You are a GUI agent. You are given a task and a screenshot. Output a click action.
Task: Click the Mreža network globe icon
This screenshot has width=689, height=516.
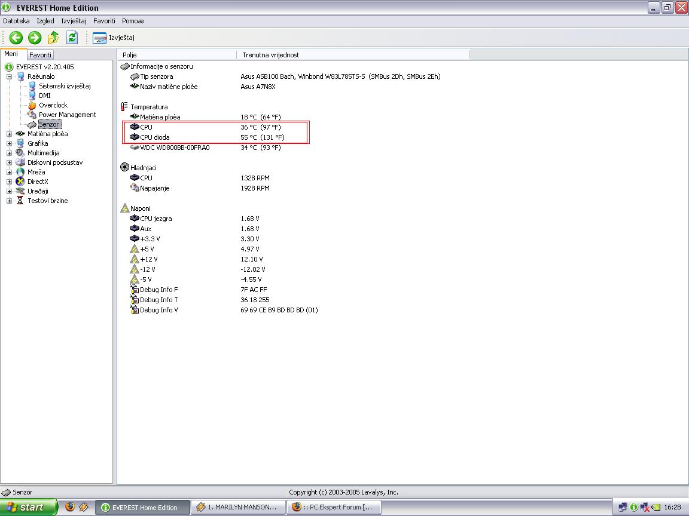coord(20,172)
